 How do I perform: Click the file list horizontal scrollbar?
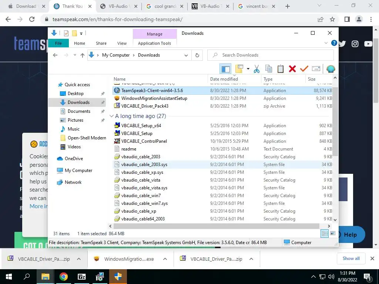[216, 226]
